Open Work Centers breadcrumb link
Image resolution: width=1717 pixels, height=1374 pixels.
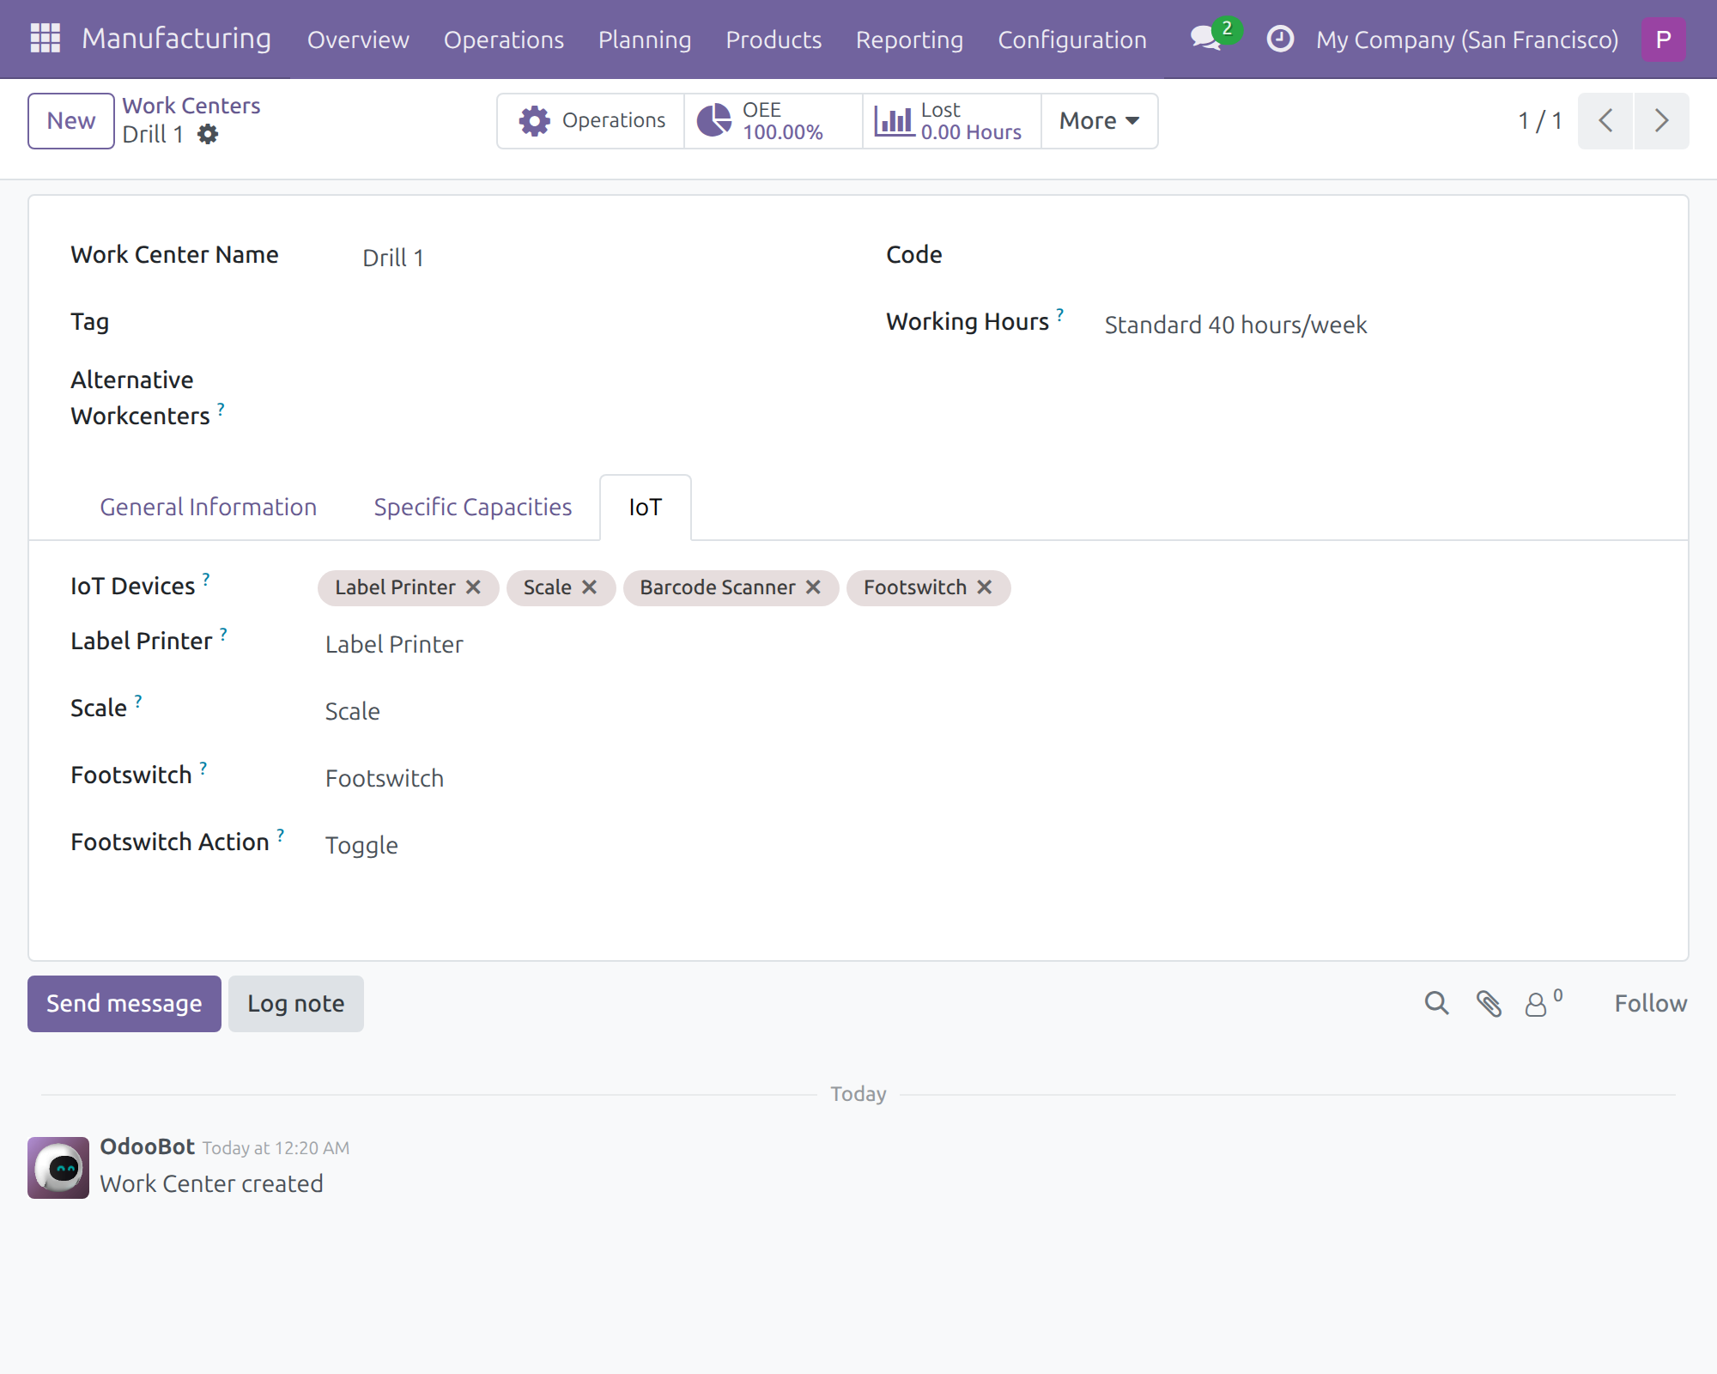191,106
